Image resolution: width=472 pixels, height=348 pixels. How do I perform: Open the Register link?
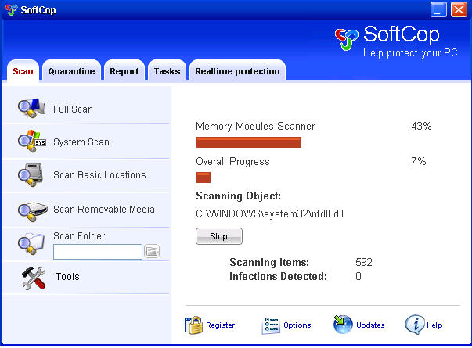221,325
